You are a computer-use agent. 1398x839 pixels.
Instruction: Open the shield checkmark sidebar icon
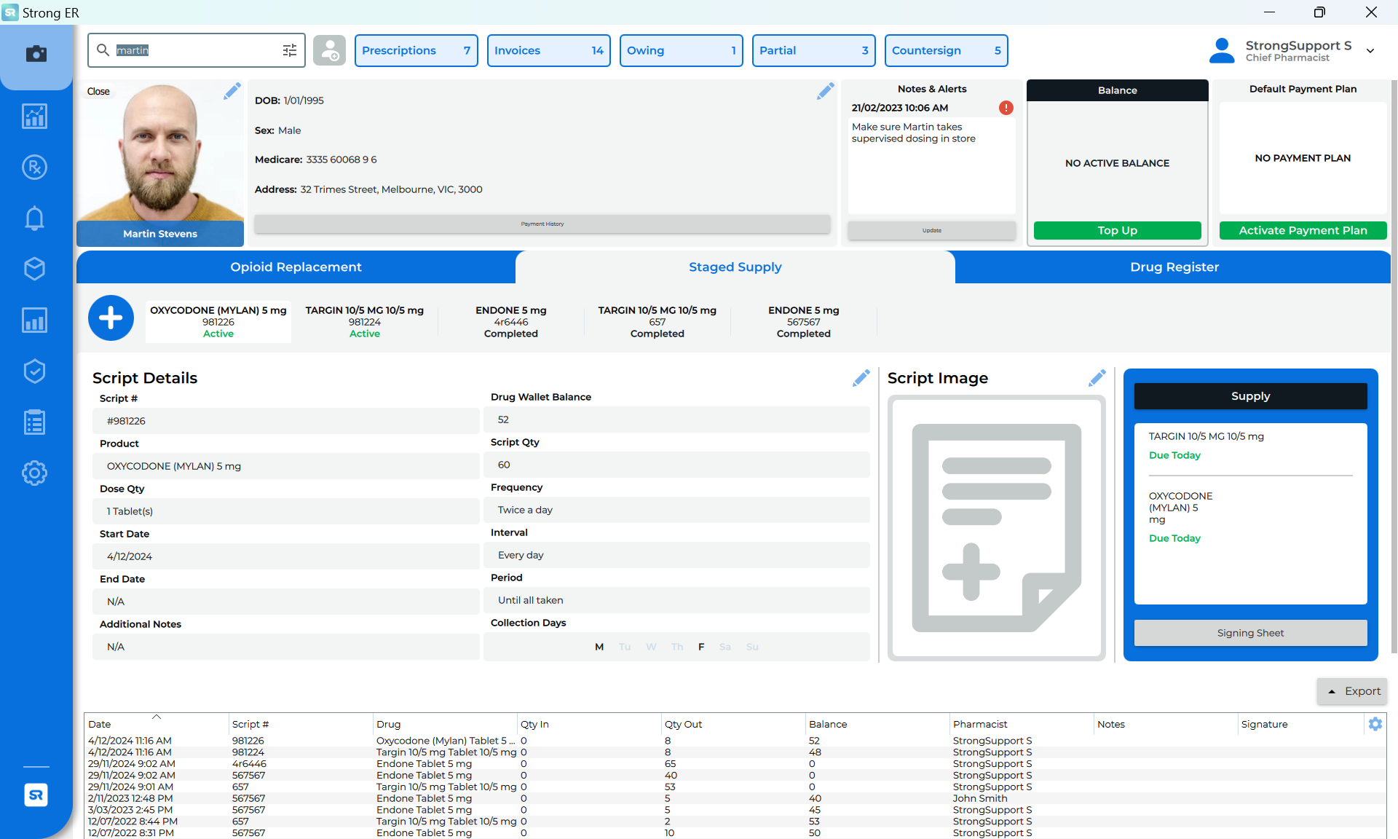34,371
